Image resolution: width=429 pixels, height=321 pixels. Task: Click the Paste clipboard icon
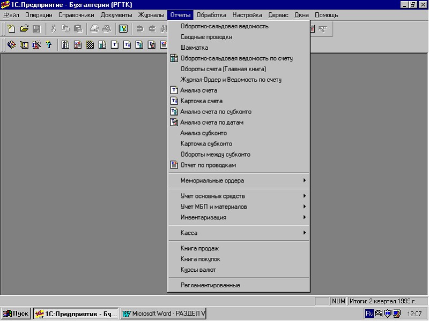tap(78, 29)
